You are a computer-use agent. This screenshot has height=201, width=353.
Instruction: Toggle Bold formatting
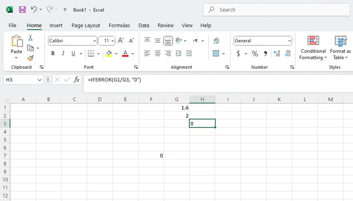point(53,53)
